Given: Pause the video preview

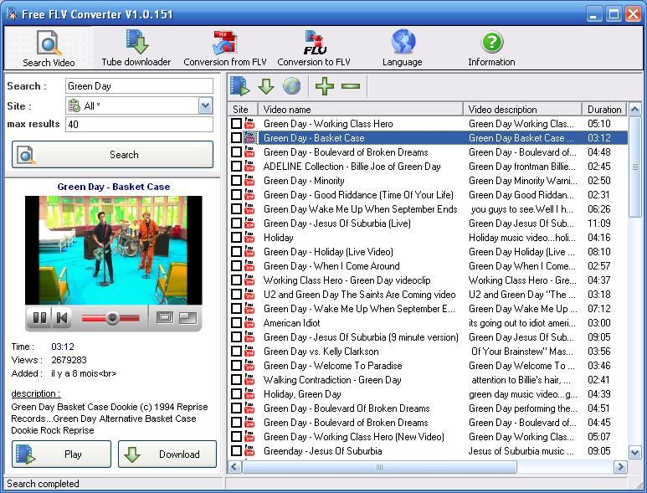Looking at the screenshot, I should pos(39,318).
